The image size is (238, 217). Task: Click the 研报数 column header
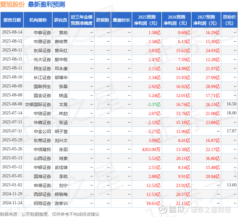103,20
